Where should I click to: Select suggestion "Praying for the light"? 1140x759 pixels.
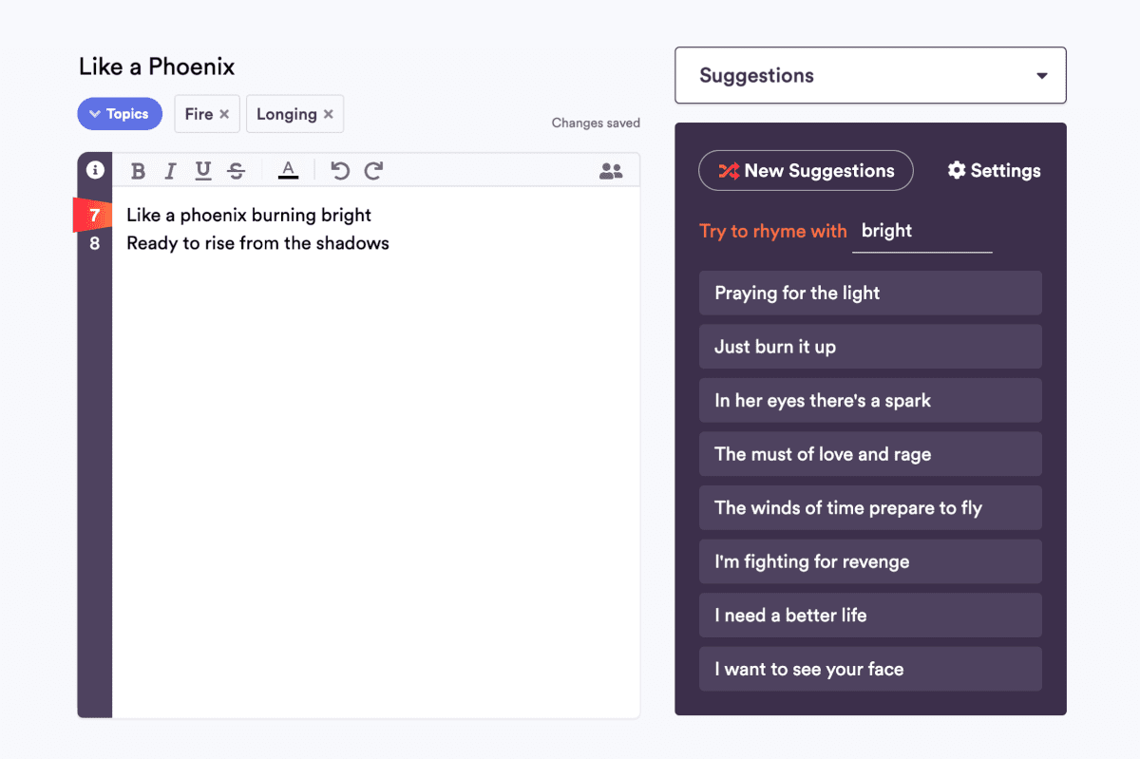(x=870, y=293)
